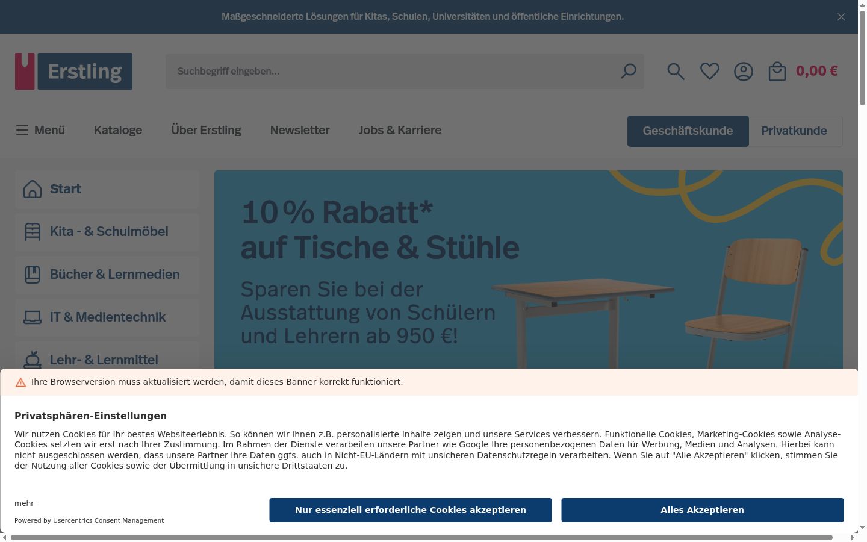Click 'mehr' in privacy settings
The image size is (867, 542).
point(24,503)
